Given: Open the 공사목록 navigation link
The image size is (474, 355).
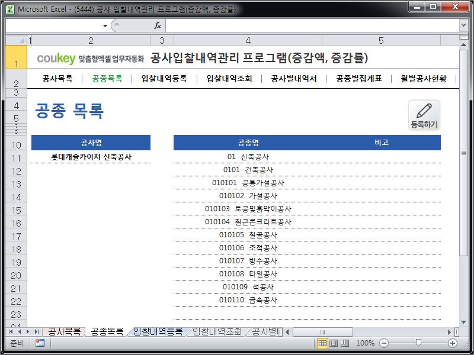Looking at the screenshot, I should coord(57,79).
